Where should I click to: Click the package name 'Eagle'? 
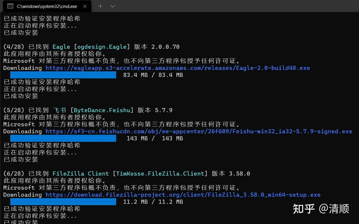click(61, 47)
